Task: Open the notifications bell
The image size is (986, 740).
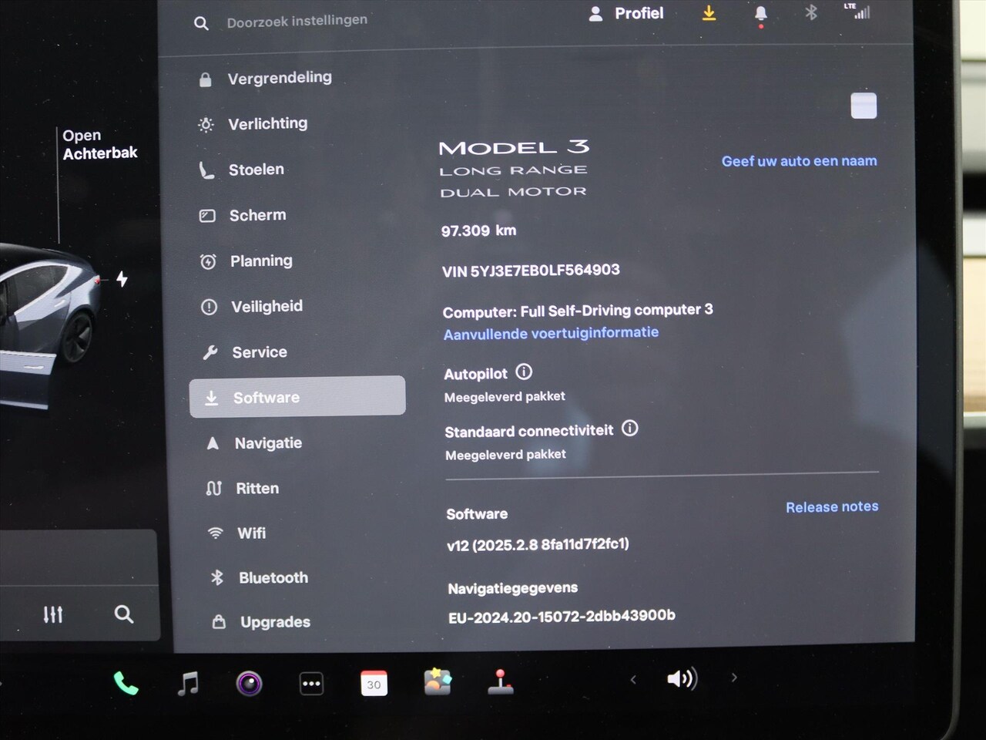Action: (760, 14)
